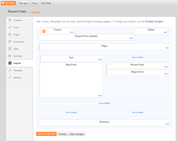Click the Overview house icon in sidebar
The image size is (178, 142).
click(10, 20)
